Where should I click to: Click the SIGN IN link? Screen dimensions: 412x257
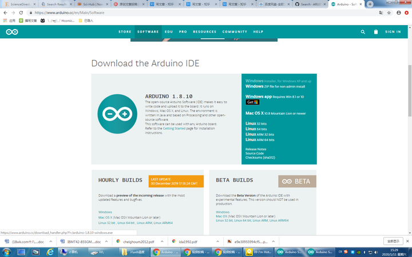coord(393,32)
